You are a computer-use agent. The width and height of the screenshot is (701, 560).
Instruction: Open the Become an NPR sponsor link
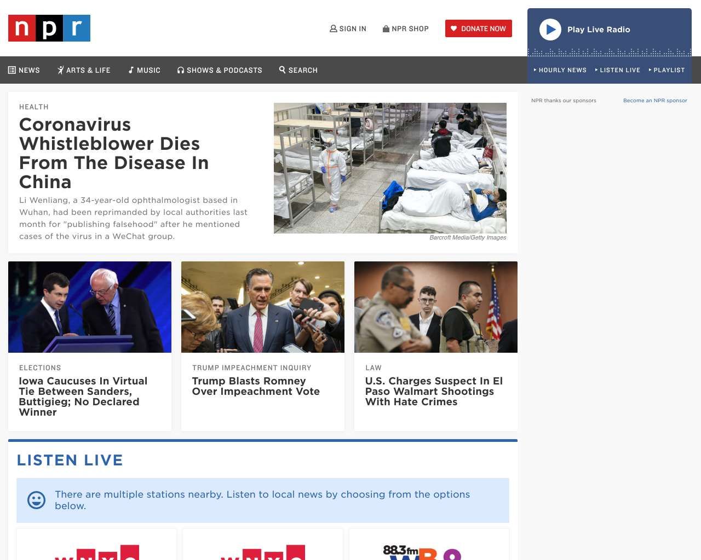[655, 101]
